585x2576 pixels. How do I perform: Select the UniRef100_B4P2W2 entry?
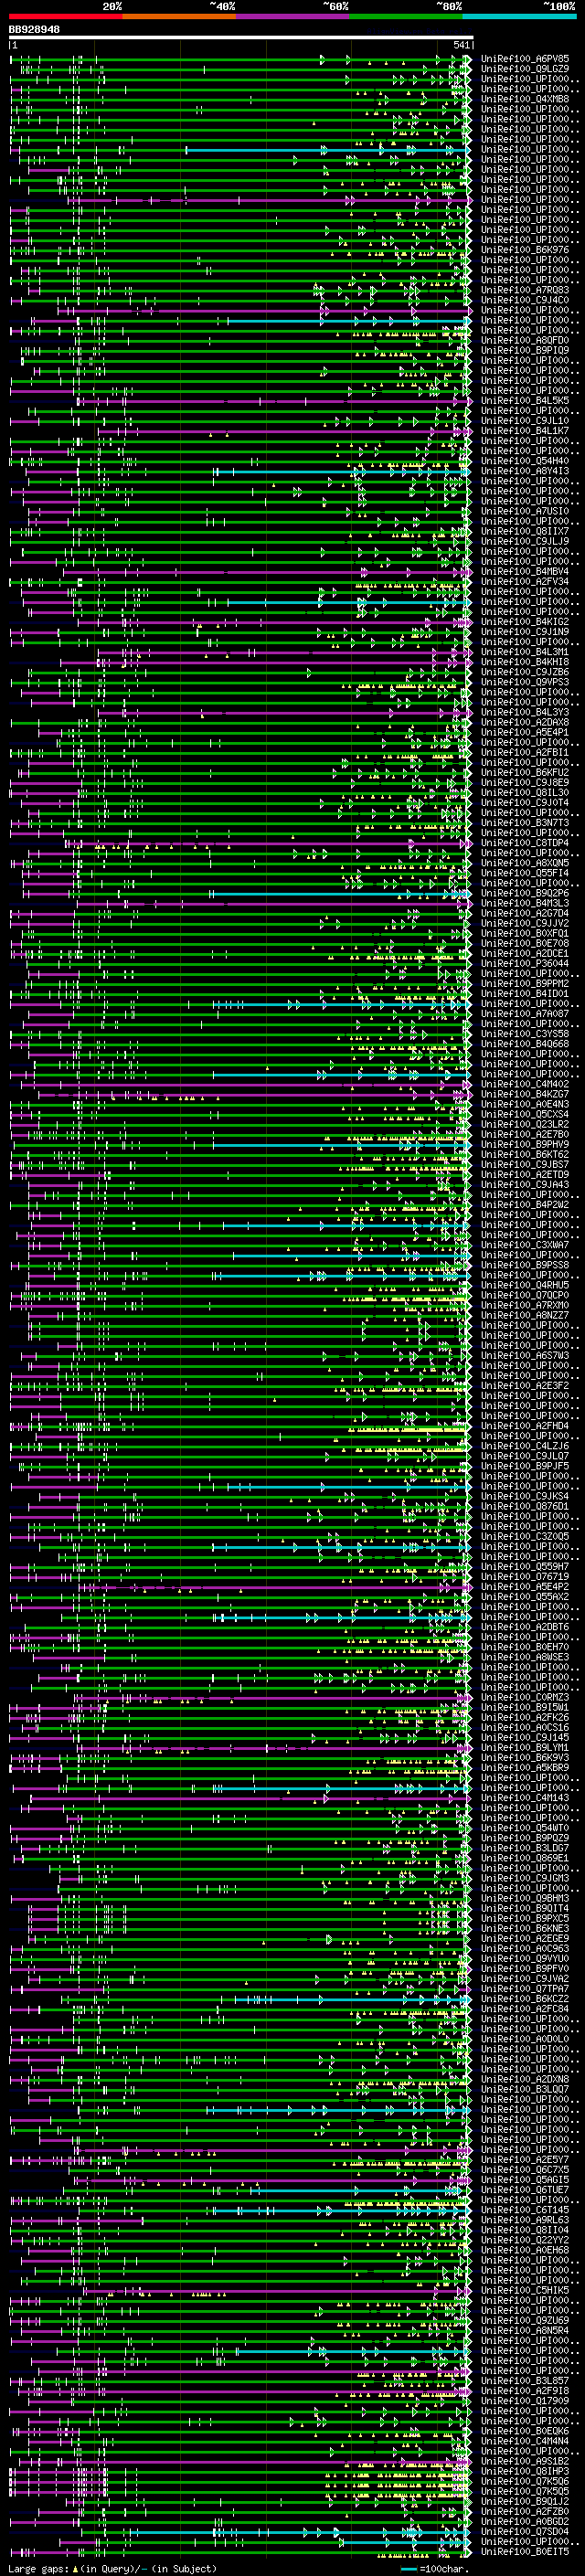[525, 1205]
